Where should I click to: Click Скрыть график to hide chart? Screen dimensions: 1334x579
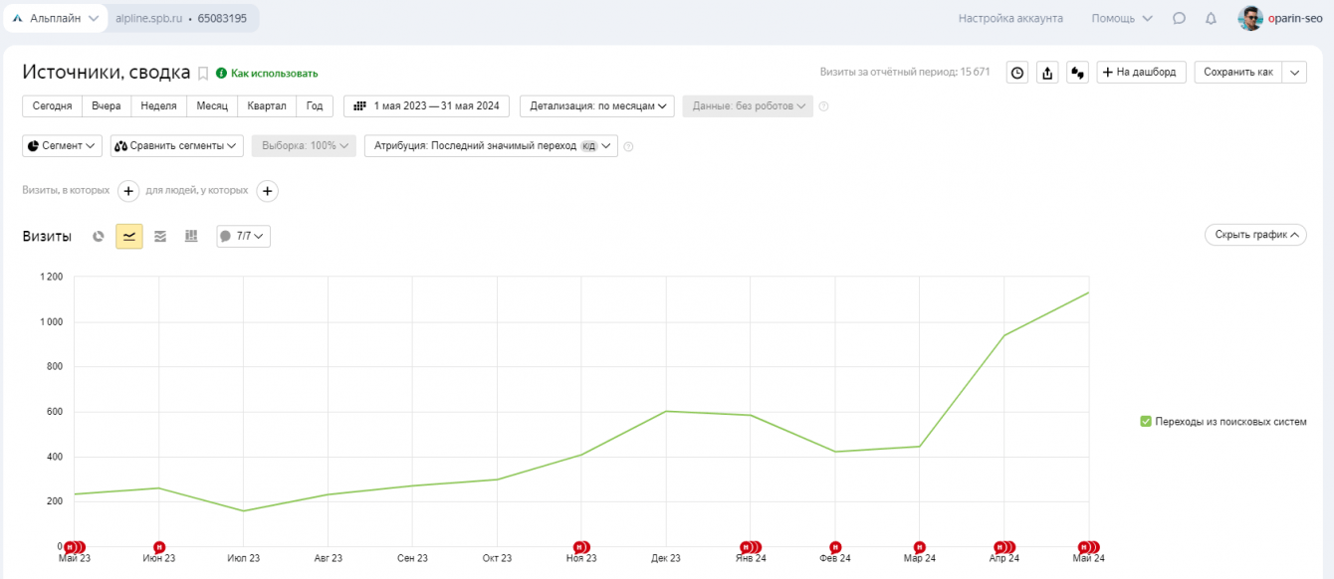1255,235
